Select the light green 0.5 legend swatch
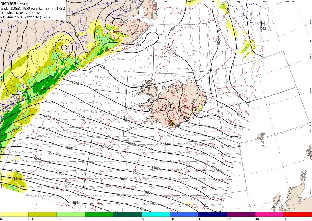This screenshot has height=221, width=312. tap(71, 214)
